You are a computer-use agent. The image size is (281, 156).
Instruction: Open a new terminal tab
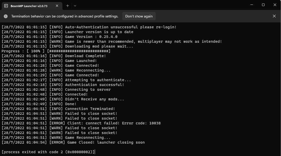pyautogui.click(x=67, y=6)
